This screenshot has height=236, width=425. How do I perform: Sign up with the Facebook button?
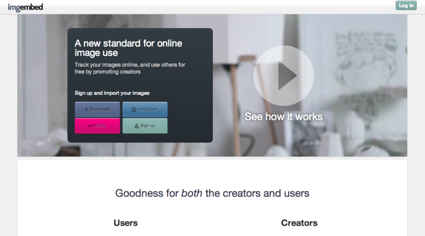point(97,109)
